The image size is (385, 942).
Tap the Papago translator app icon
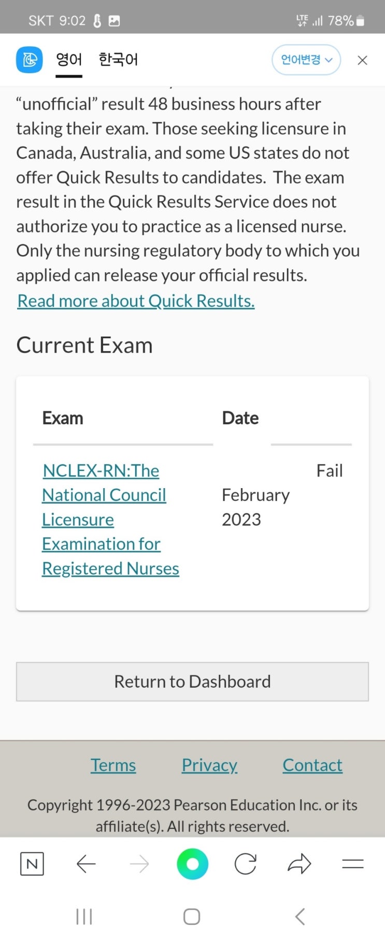(30, 60)
